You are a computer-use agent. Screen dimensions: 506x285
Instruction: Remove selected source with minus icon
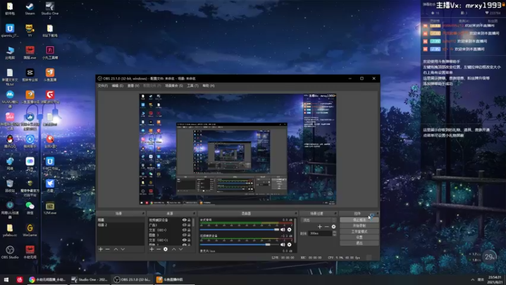coord(159,249)
